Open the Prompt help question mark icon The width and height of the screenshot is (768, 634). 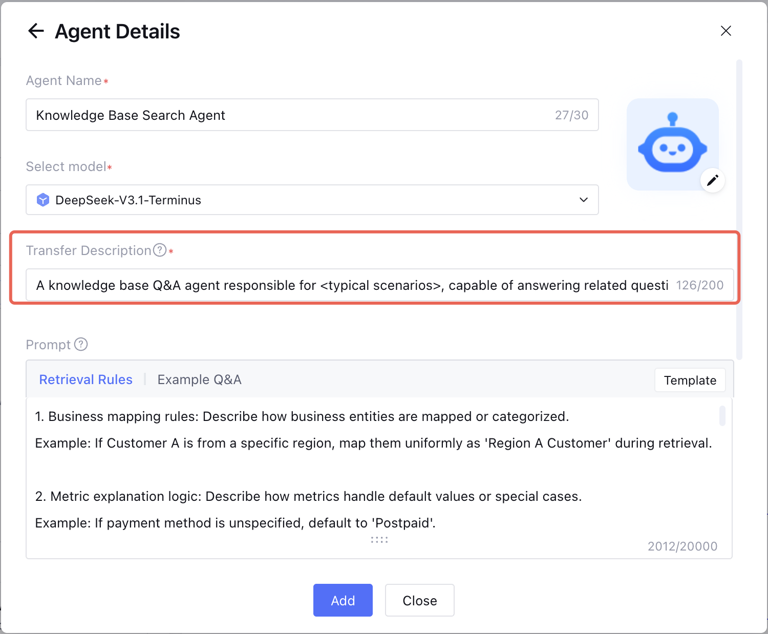coord(81,344)
